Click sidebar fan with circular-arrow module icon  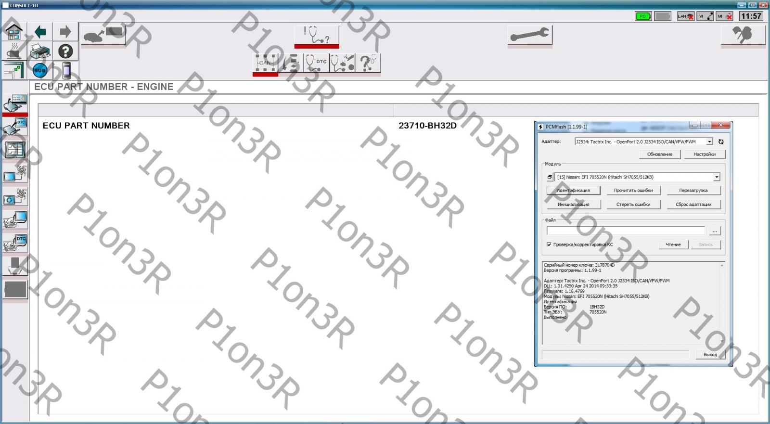[15, 197]
